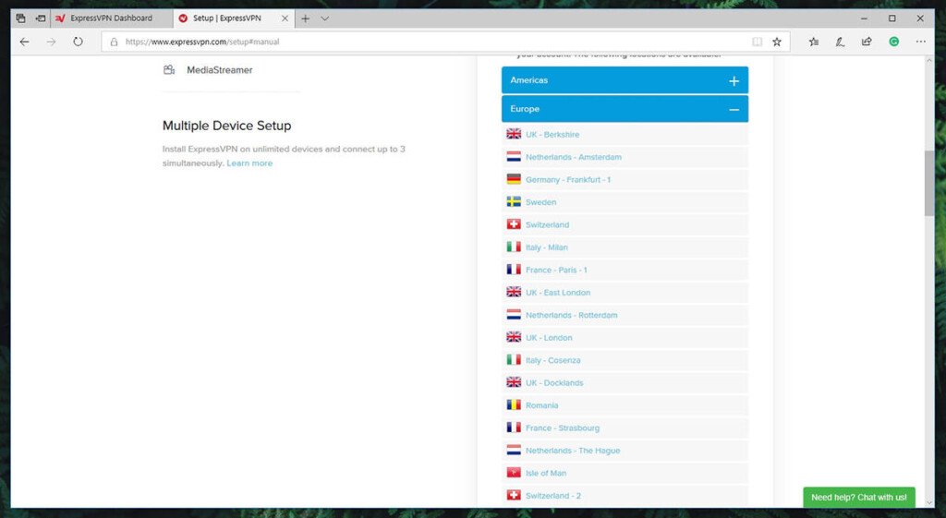Click the French flag beside Strasbourg
The width and height of the screenshot is (946, 518).
pos(514,428)
